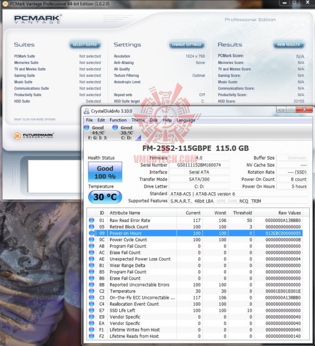The height and width of the screenshot is (346, 315).
Task: Click status icon for AC Erase Fail Count
Action: coord(91,252)
